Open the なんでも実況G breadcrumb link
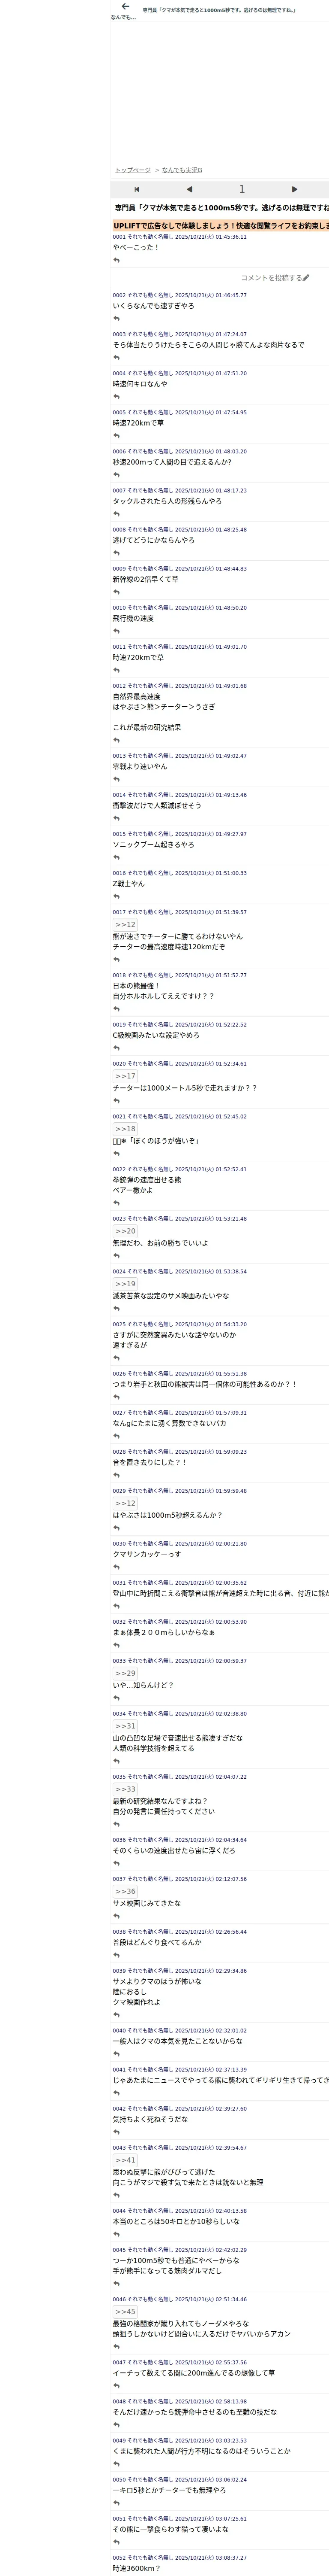Screen dimensions: 329x2576 [182, 171]
